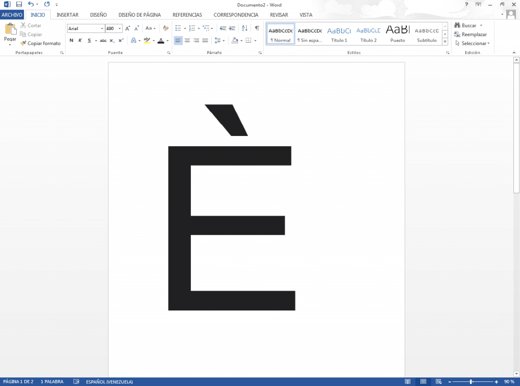
Task: Apply bold formatting with the Negrita icon
Action: [x=71, y=40]
